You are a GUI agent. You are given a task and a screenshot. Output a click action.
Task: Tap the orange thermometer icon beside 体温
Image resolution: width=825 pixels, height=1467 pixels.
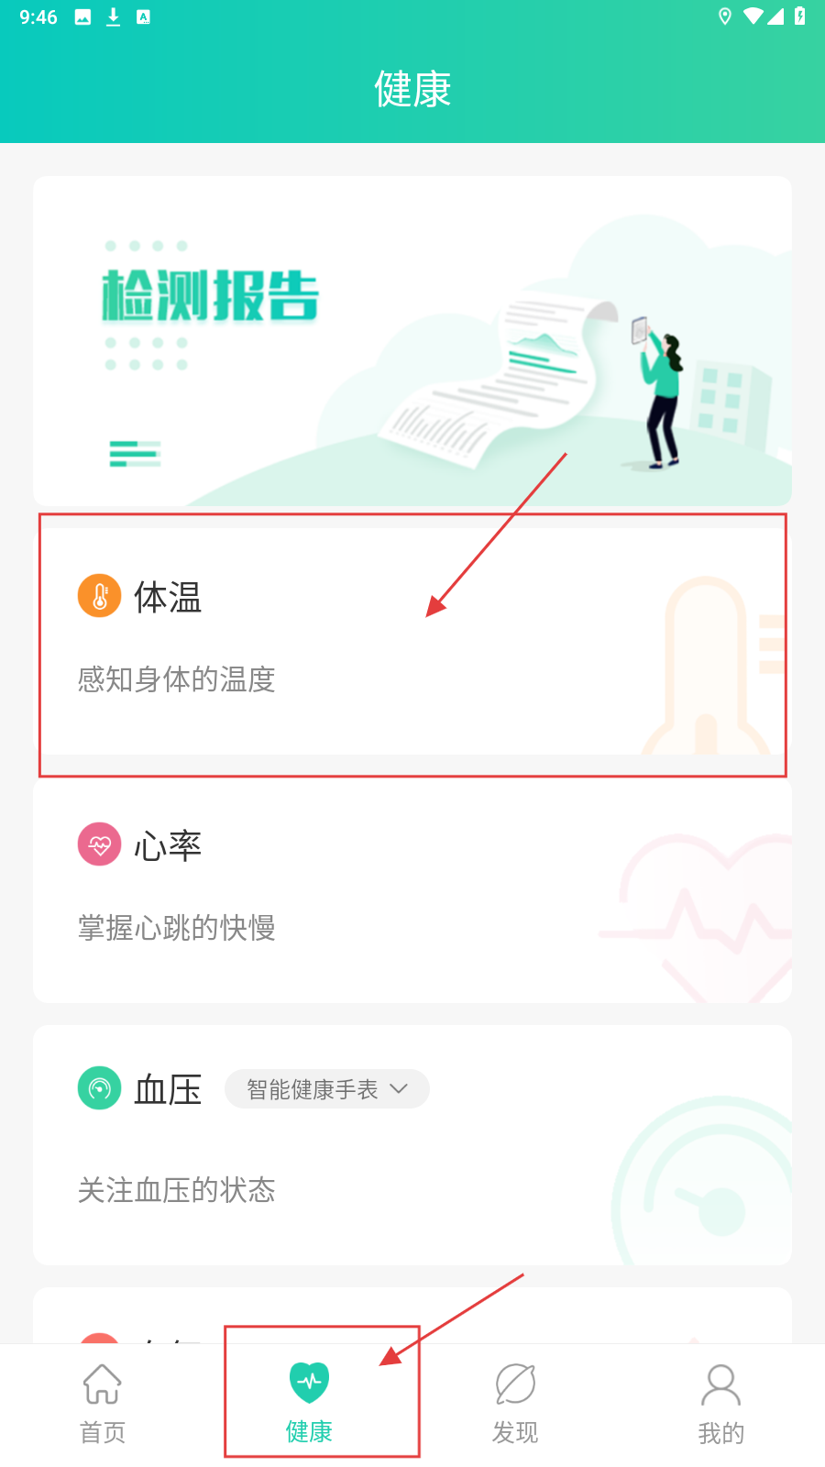click(x=100, y=596)
